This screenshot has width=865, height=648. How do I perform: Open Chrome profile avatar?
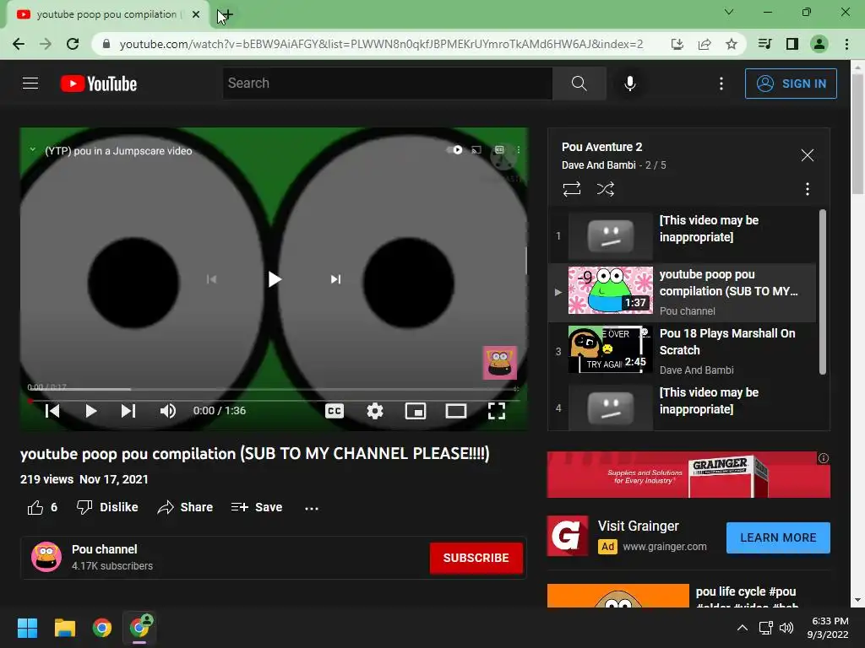[x=819, y=44]
